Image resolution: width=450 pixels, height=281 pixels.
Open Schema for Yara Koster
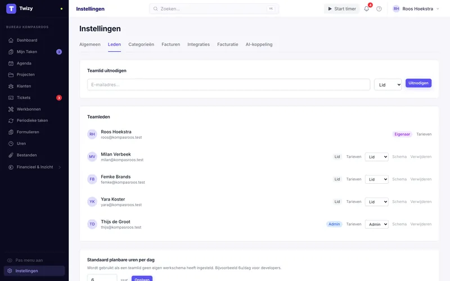point(399,202)
